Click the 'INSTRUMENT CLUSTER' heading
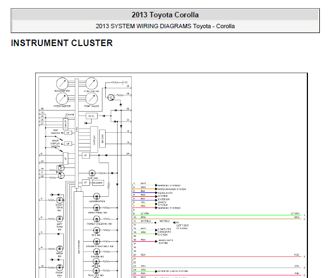The height and width of the screenshot is (278, 328). [62, 43]
